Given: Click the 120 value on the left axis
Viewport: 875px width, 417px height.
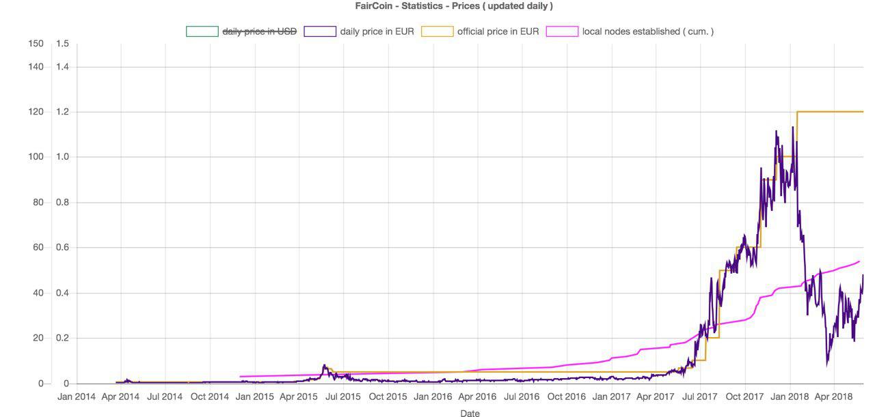Looking at the screenshot, I should coord(36,112).
